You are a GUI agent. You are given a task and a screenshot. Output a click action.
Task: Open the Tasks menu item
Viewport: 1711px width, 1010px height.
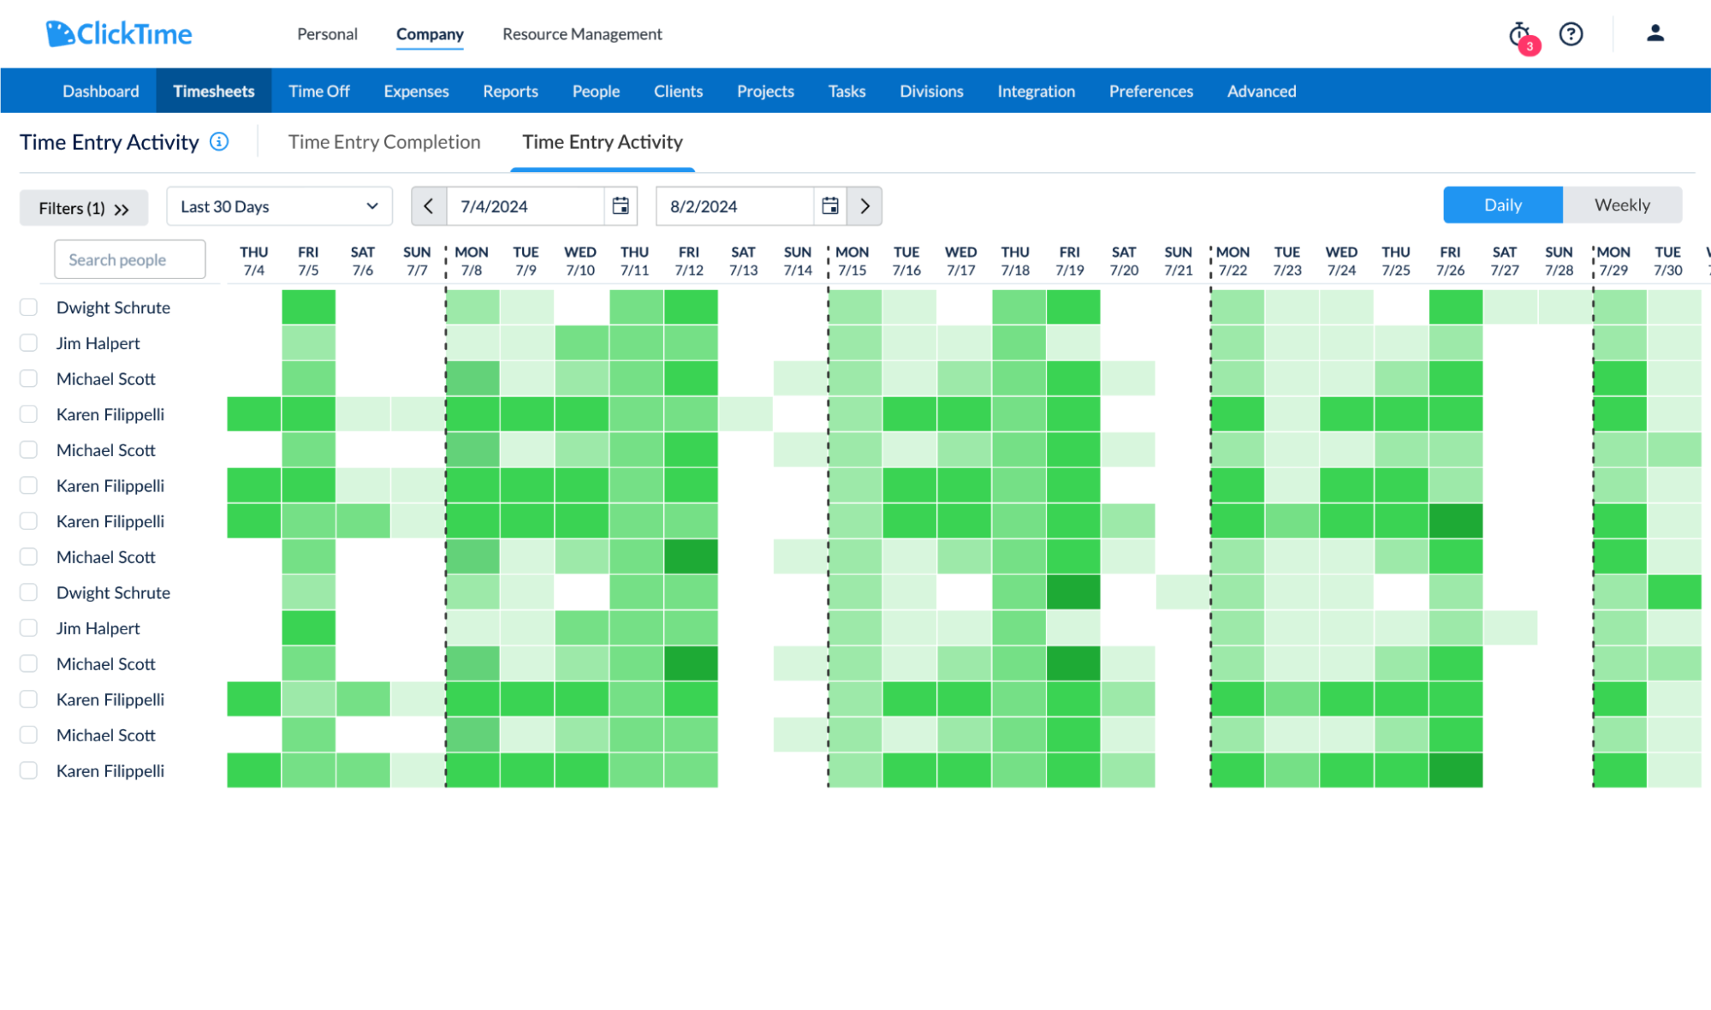pyautogui.click(x=847, y=91)
